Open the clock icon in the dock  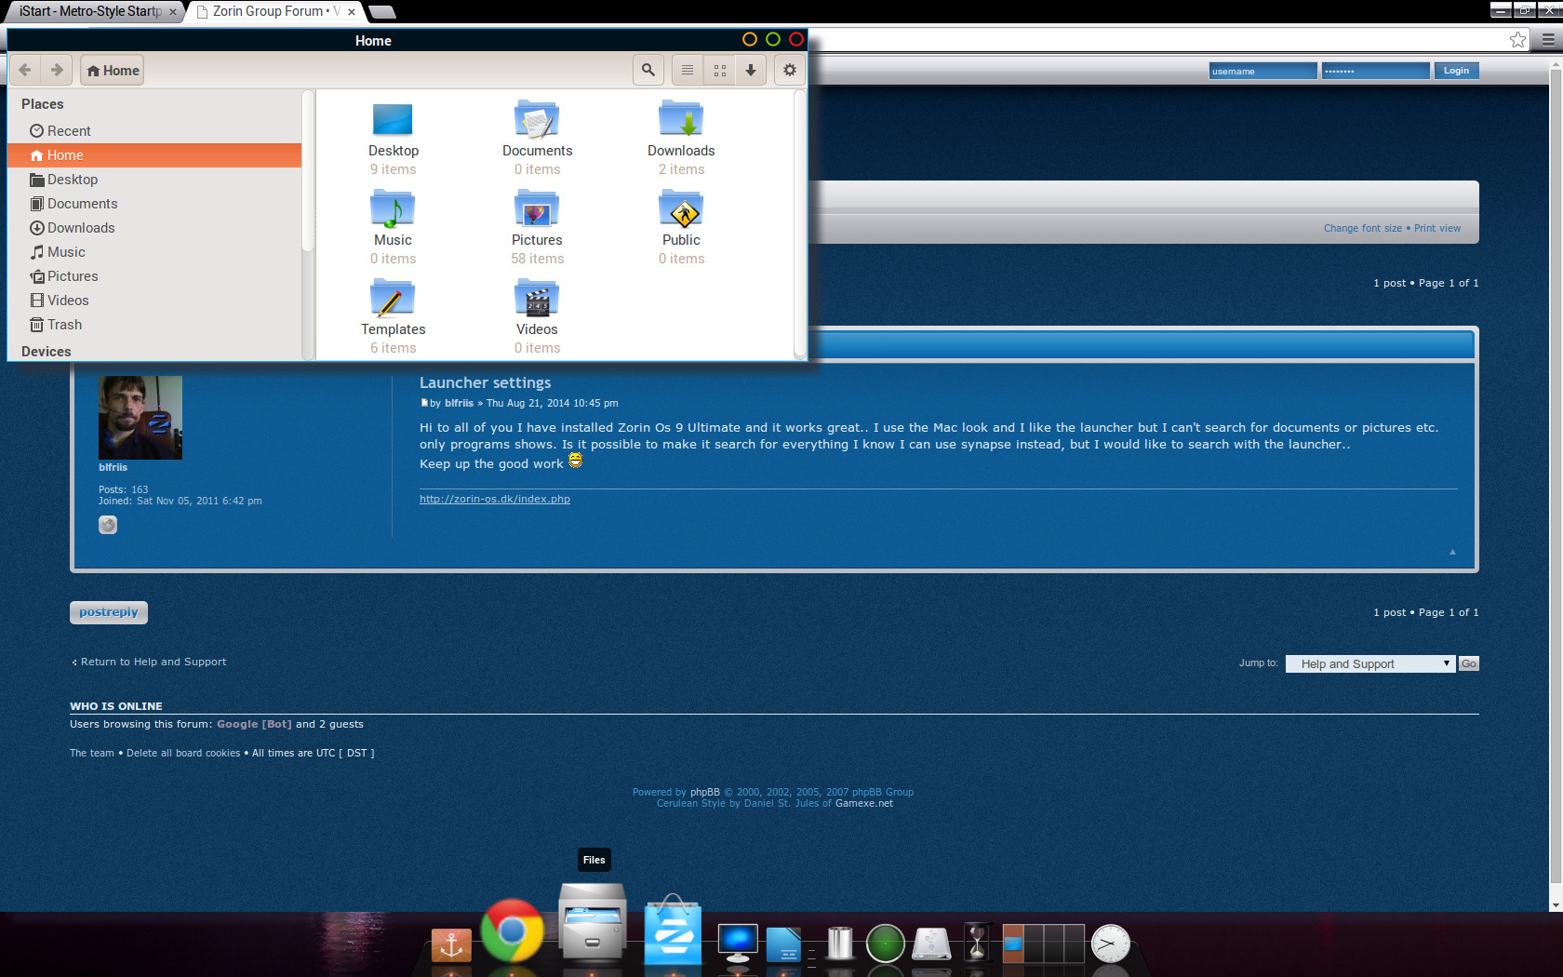coord(1110,944)
